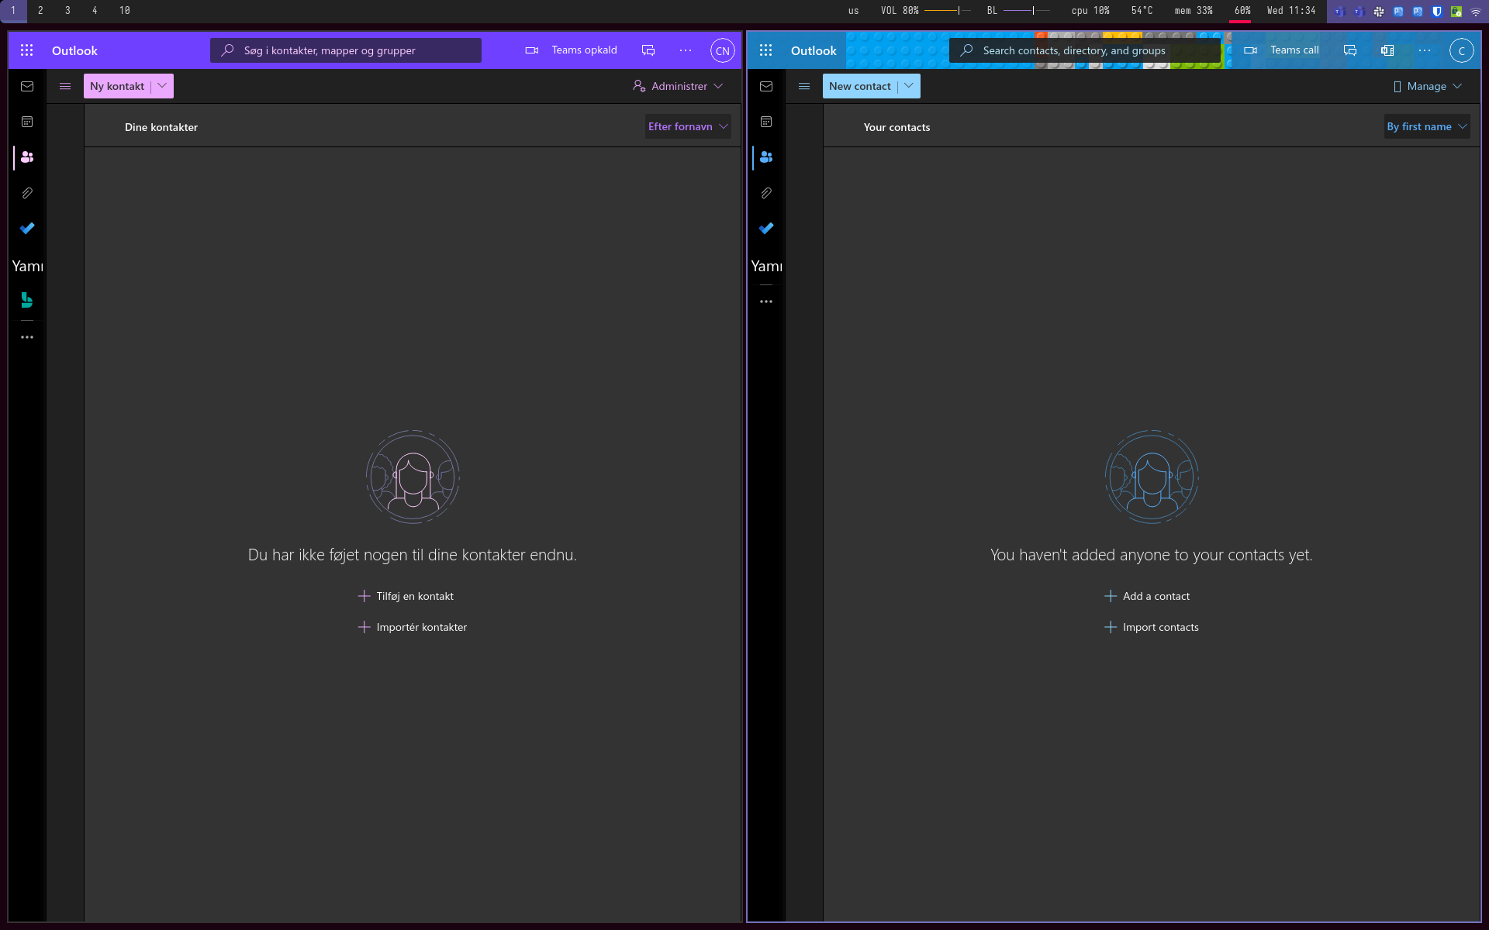The width and height of the screenshot is (1489, 930).
Task: Click chat icon beside Teams opkald
Action: pyautogui.click(x=648, y=50)
